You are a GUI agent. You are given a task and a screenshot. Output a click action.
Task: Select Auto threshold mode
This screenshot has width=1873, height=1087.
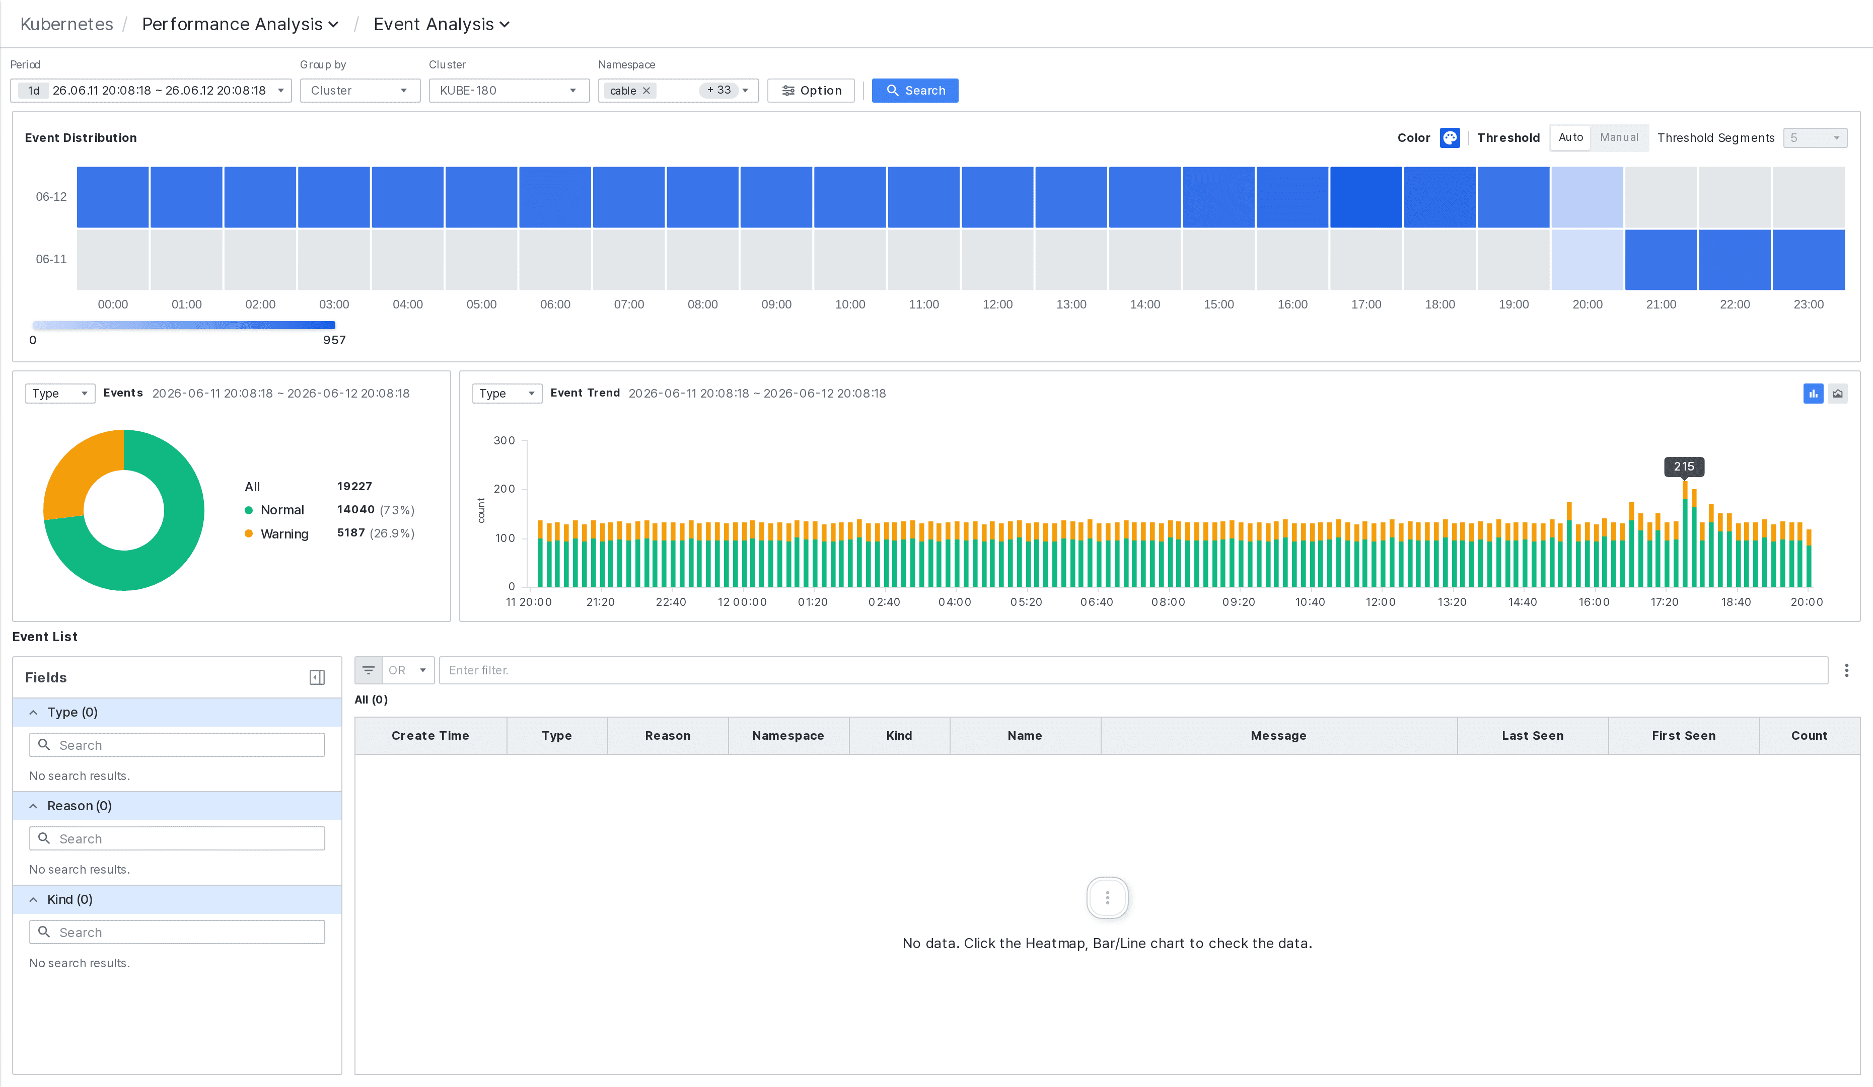1570,137
